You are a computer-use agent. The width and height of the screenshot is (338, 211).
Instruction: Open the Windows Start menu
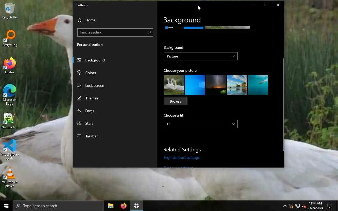6,206
